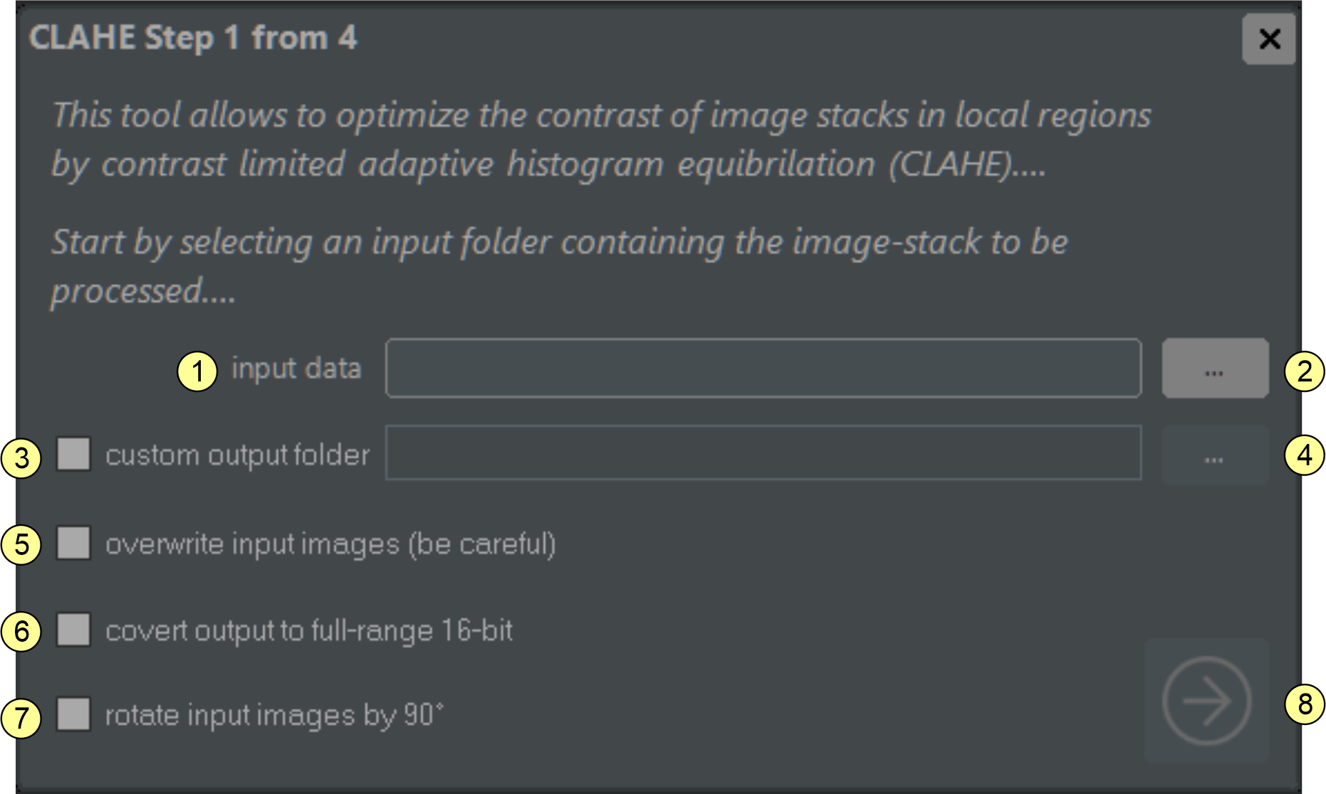Click the yellow callout marker number 1
1326x794 pixels.
197,371
